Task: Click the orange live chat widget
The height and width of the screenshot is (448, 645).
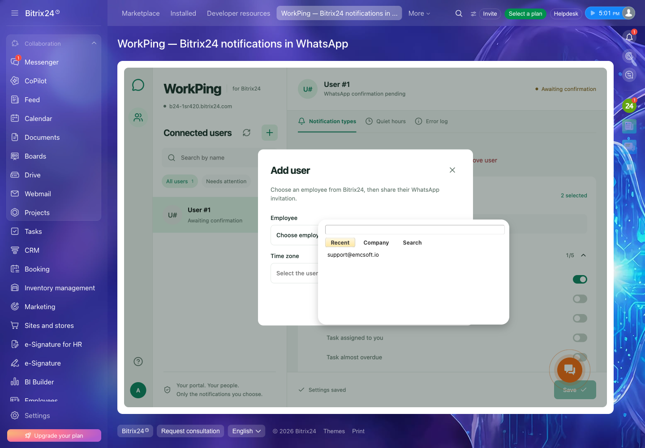Action: click(570, 370)
